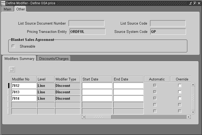
Task: Maximize the Define Modifier window
Action: coord(195,3)
